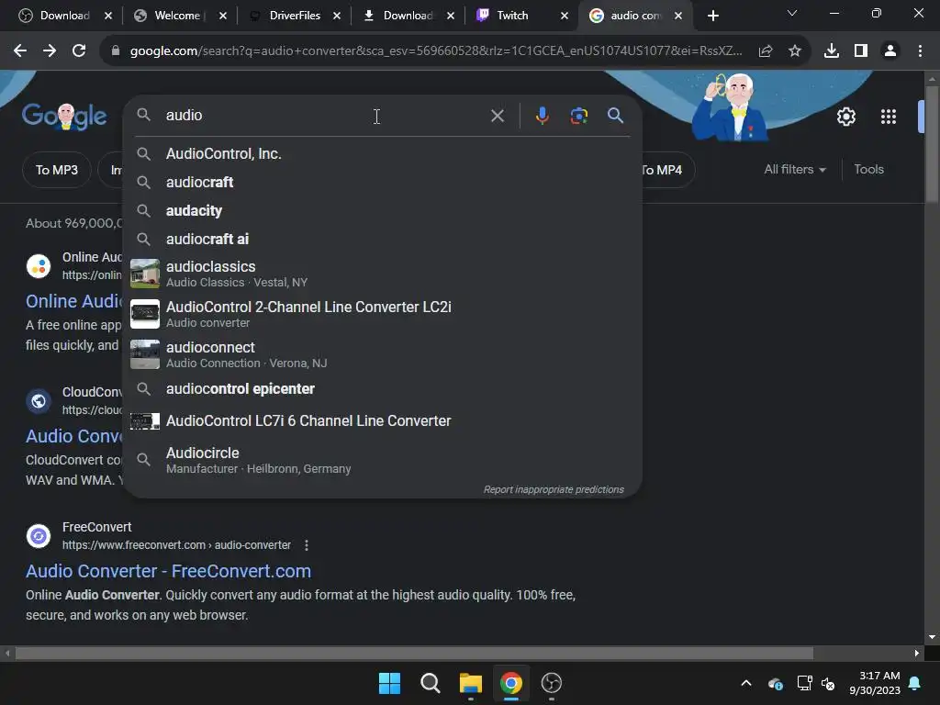Open Windows taskbar search

click(x=431, y=683)
